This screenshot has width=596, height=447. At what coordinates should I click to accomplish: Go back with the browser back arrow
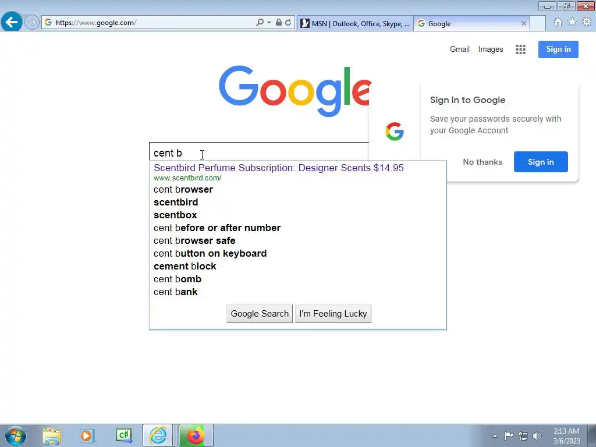tap(12, 22)
